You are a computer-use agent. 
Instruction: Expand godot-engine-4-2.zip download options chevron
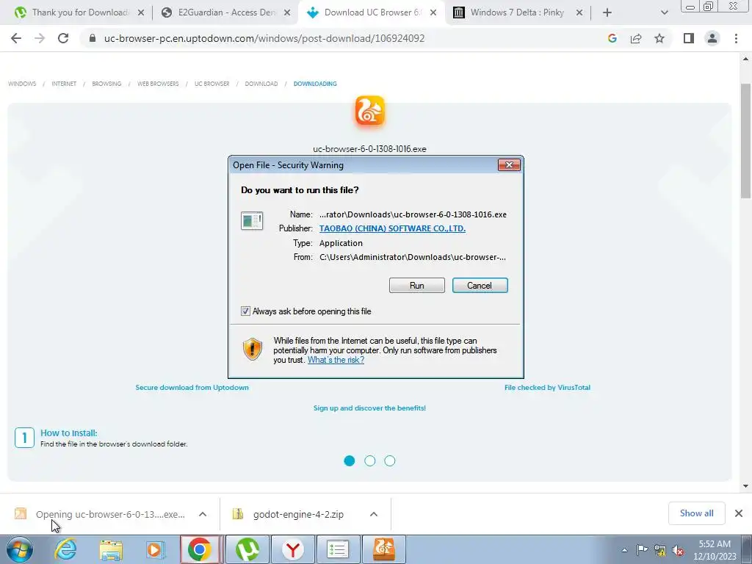click(x=374, y=514)
